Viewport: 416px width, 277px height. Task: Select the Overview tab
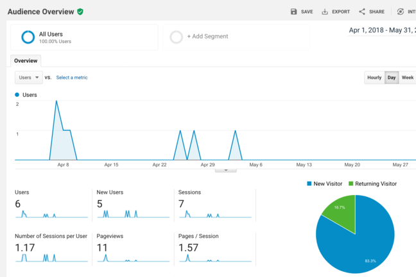click(26, 61)
